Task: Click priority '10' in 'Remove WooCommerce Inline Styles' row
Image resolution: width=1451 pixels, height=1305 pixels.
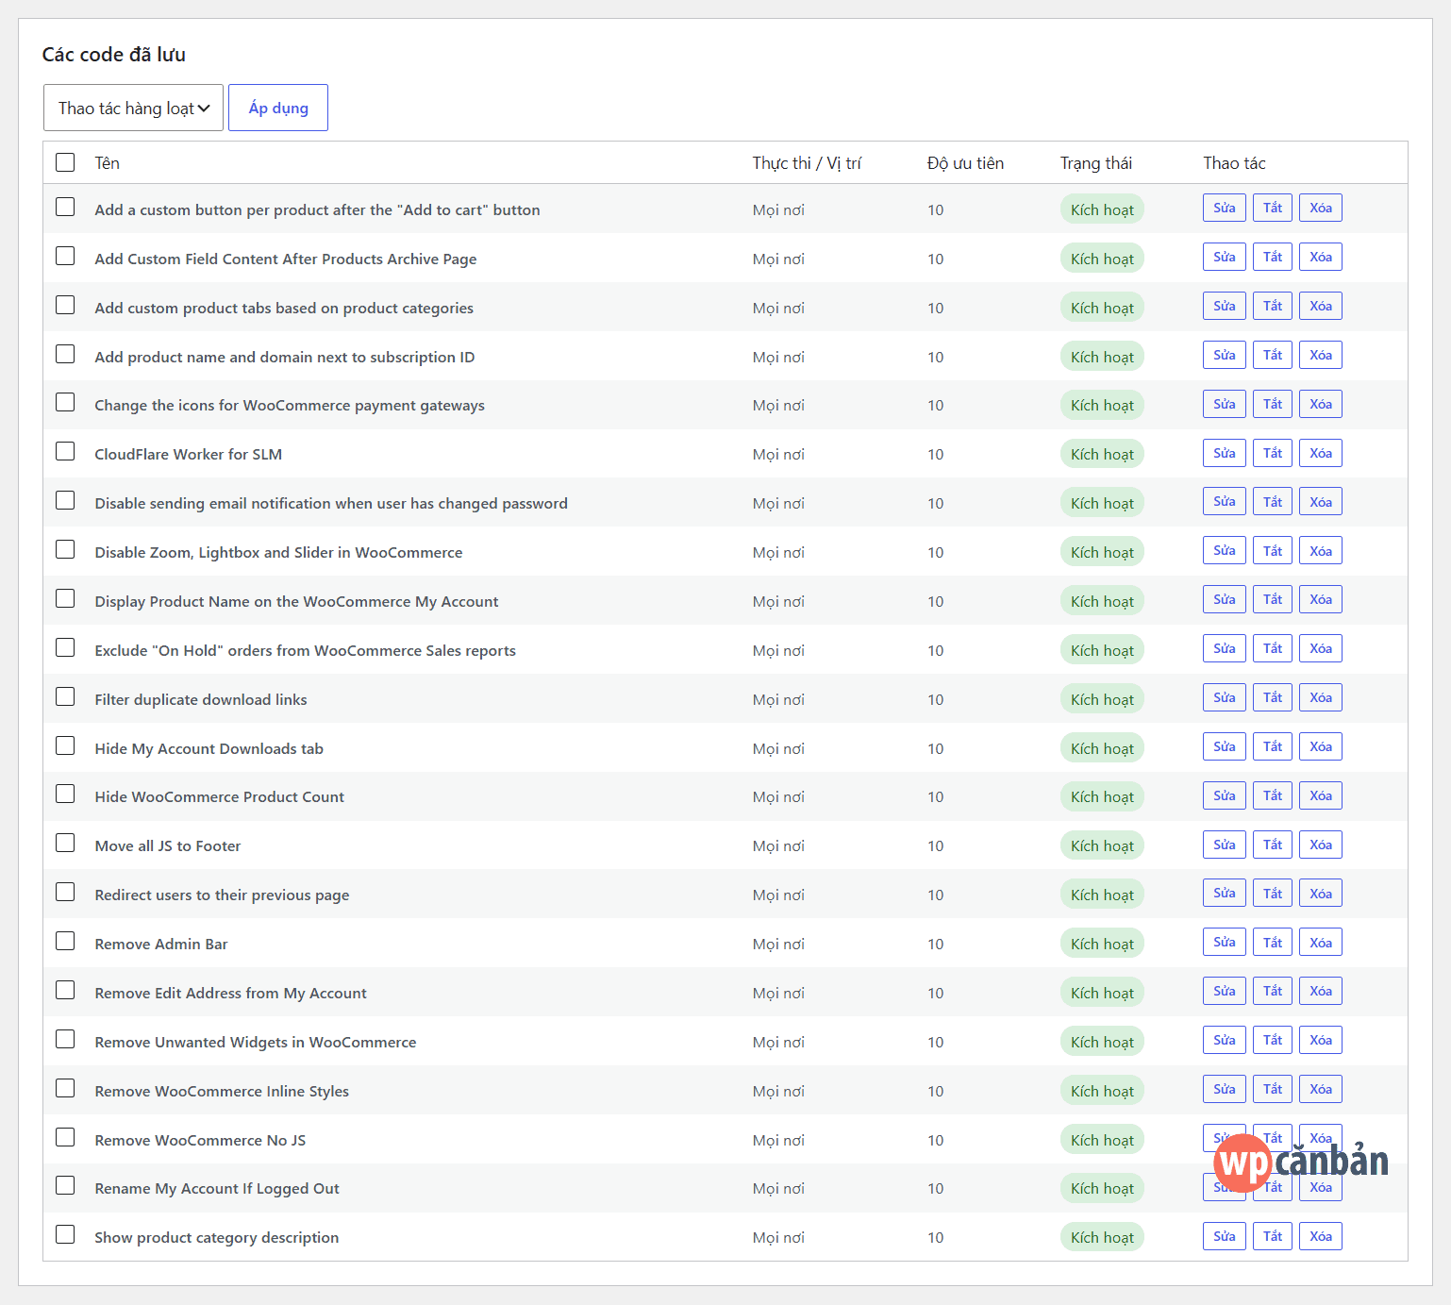Action: pos(935,1091)
